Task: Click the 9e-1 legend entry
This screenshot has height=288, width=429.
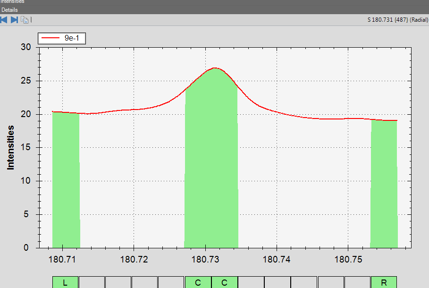Action: [62, 38]
